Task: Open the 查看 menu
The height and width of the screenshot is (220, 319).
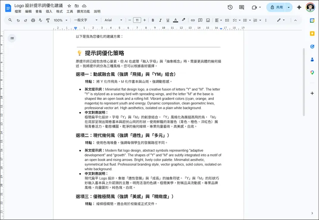Action: point(39,12)
